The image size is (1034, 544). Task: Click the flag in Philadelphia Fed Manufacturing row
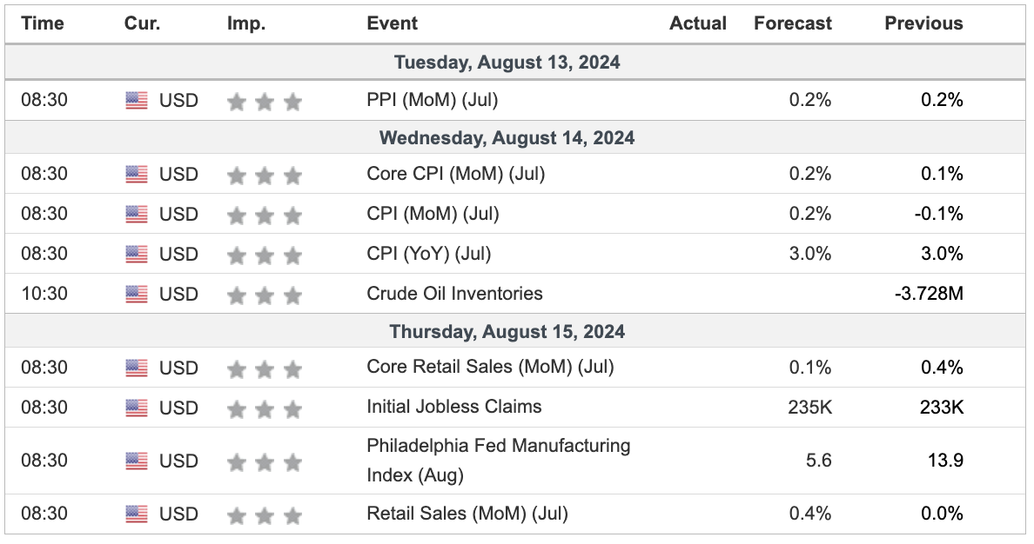point(137,461)
